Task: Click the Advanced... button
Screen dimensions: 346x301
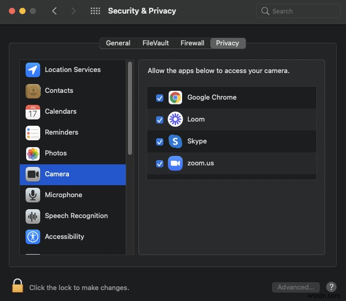Action: pyautogui.click(x=296, y=287)
